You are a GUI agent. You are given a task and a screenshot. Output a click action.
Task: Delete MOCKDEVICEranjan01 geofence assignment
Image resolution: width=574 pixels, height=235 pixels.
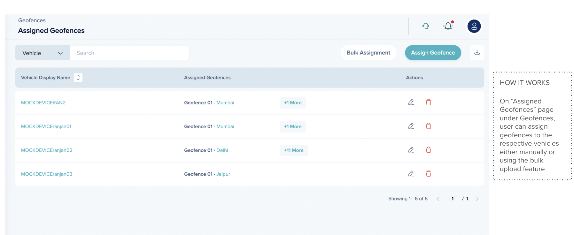click(429, 126)
